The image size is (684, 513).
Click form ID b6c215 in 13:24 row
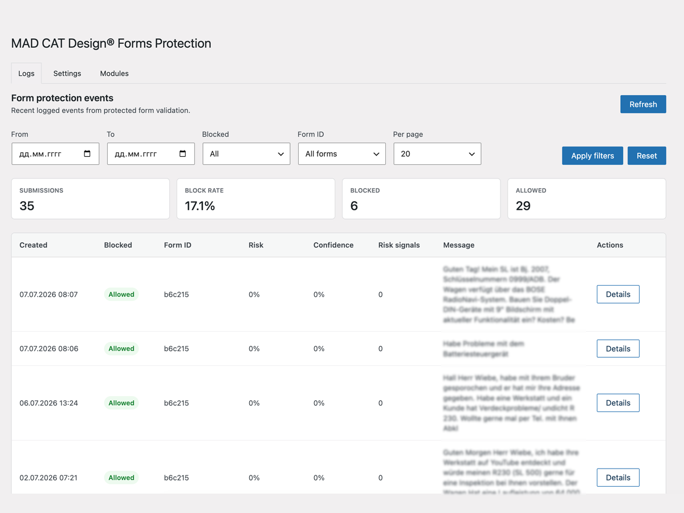click(176, 403)
